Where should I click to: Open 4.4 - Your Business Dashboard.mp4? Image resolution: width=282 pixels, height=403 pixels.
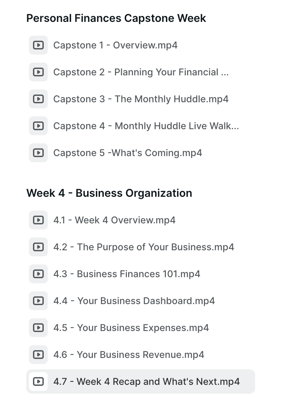click(134, 301)
